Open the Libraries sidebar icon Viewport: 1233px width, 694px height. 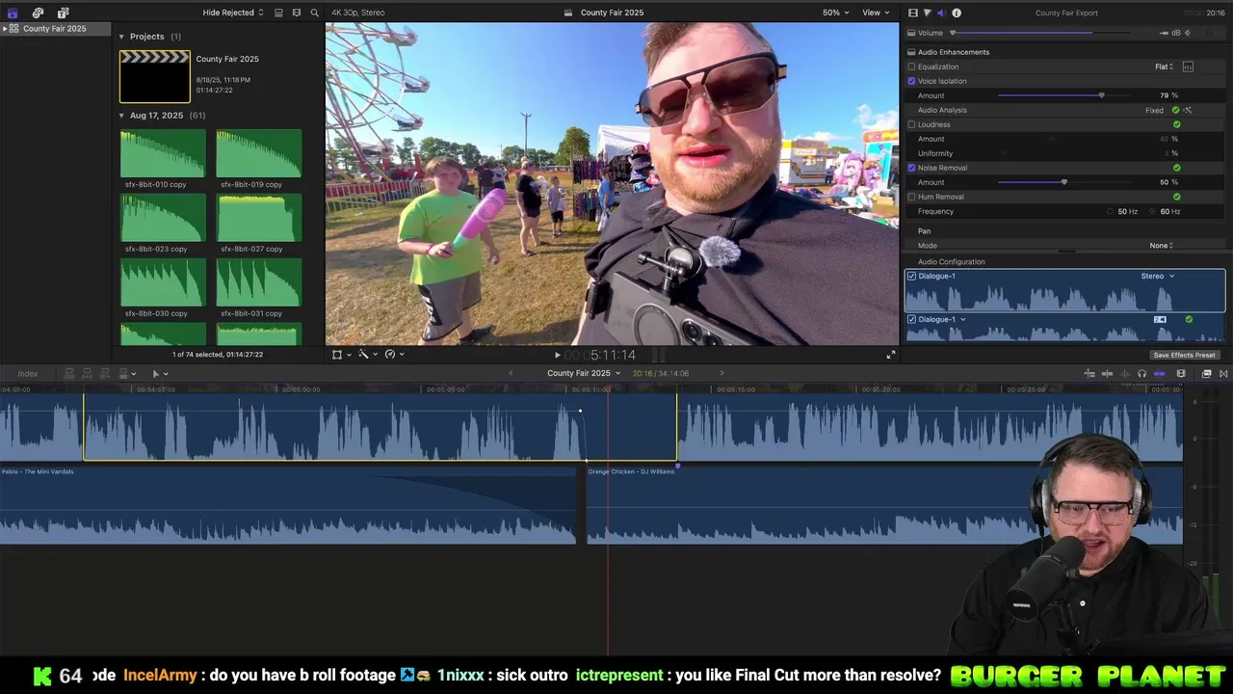click(x=13, y=13)
